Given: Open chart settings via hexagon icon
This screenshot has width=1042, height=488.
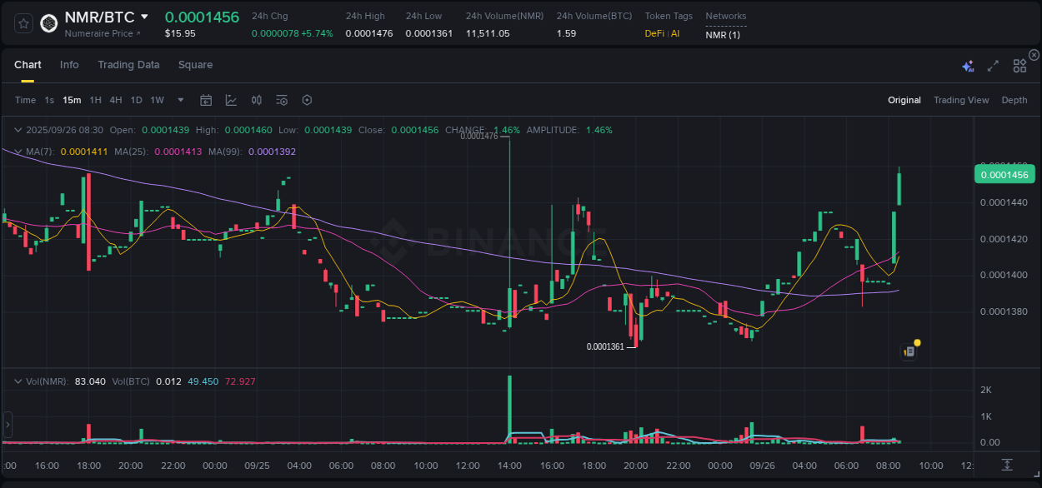Looking at the screenshot, I should point(307,99).
